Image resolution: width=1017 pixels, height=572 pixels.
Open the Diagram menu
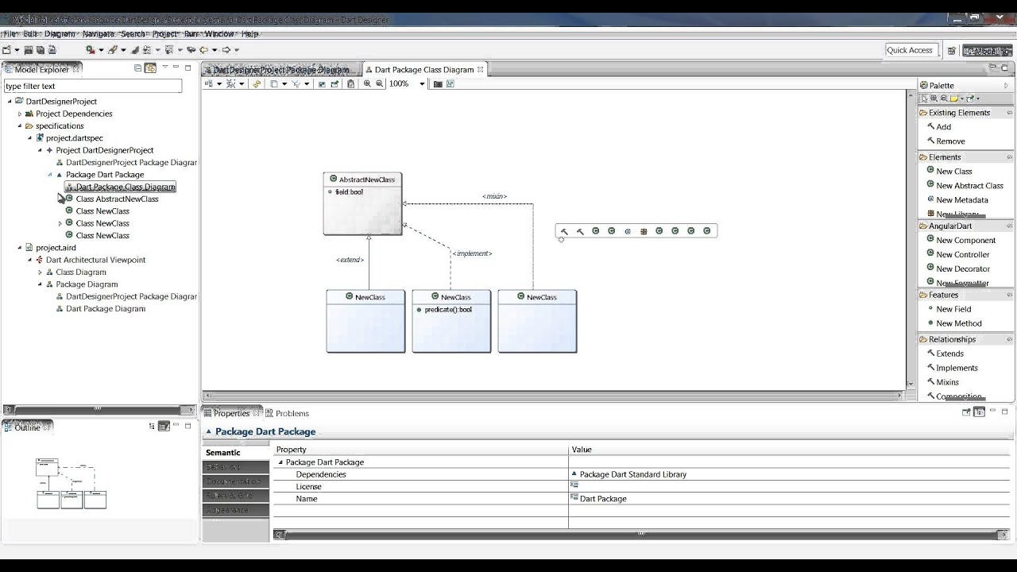tap(60, 34)
